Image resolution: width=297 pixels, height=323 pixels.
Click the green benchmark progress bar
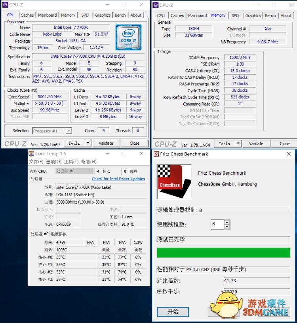[x=223, y=253]
